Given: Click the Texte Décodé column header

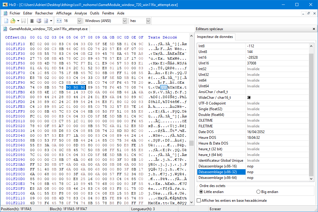Looking at the screenshot, I should (x=162, y=37).
